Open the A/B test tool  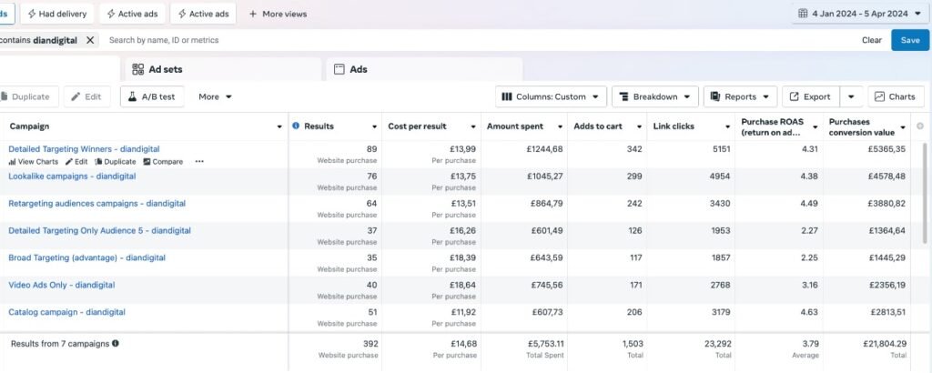coord(153,96)
